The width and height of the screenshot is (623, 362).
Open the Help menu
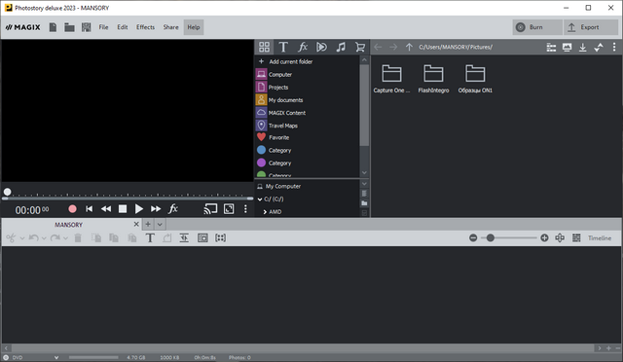pyautogui.click(x=194, y=27)
